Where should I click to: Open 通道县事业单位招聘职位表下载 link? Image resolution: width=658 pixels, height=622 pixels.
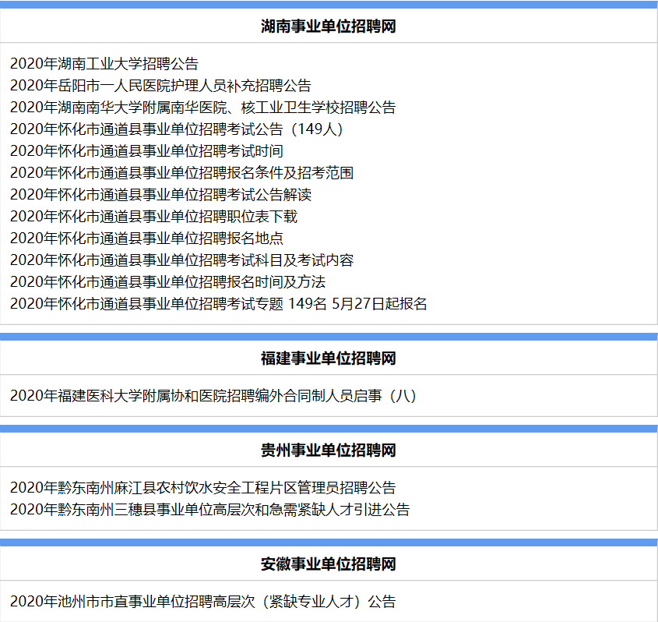pyautogui.click(x=153, y=217)
